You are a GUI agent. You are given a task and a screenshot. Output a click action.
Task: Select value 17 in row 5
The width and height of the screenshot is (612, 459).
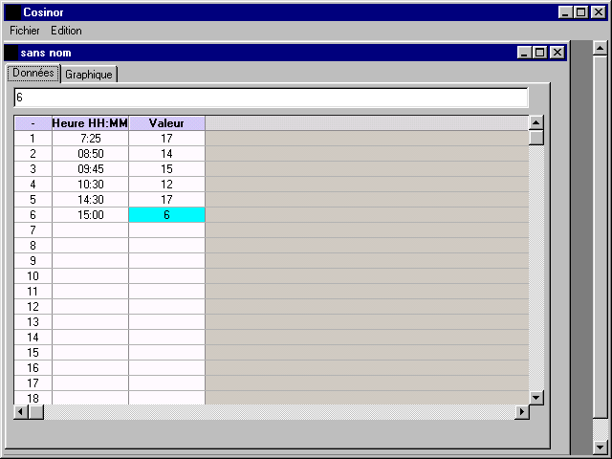166,200
